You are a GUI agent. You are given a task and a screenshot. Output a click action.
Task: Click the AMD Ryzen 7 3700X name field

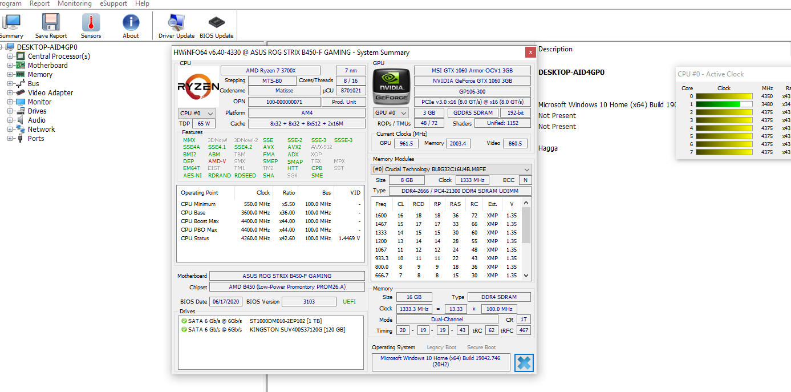point(271,71)
